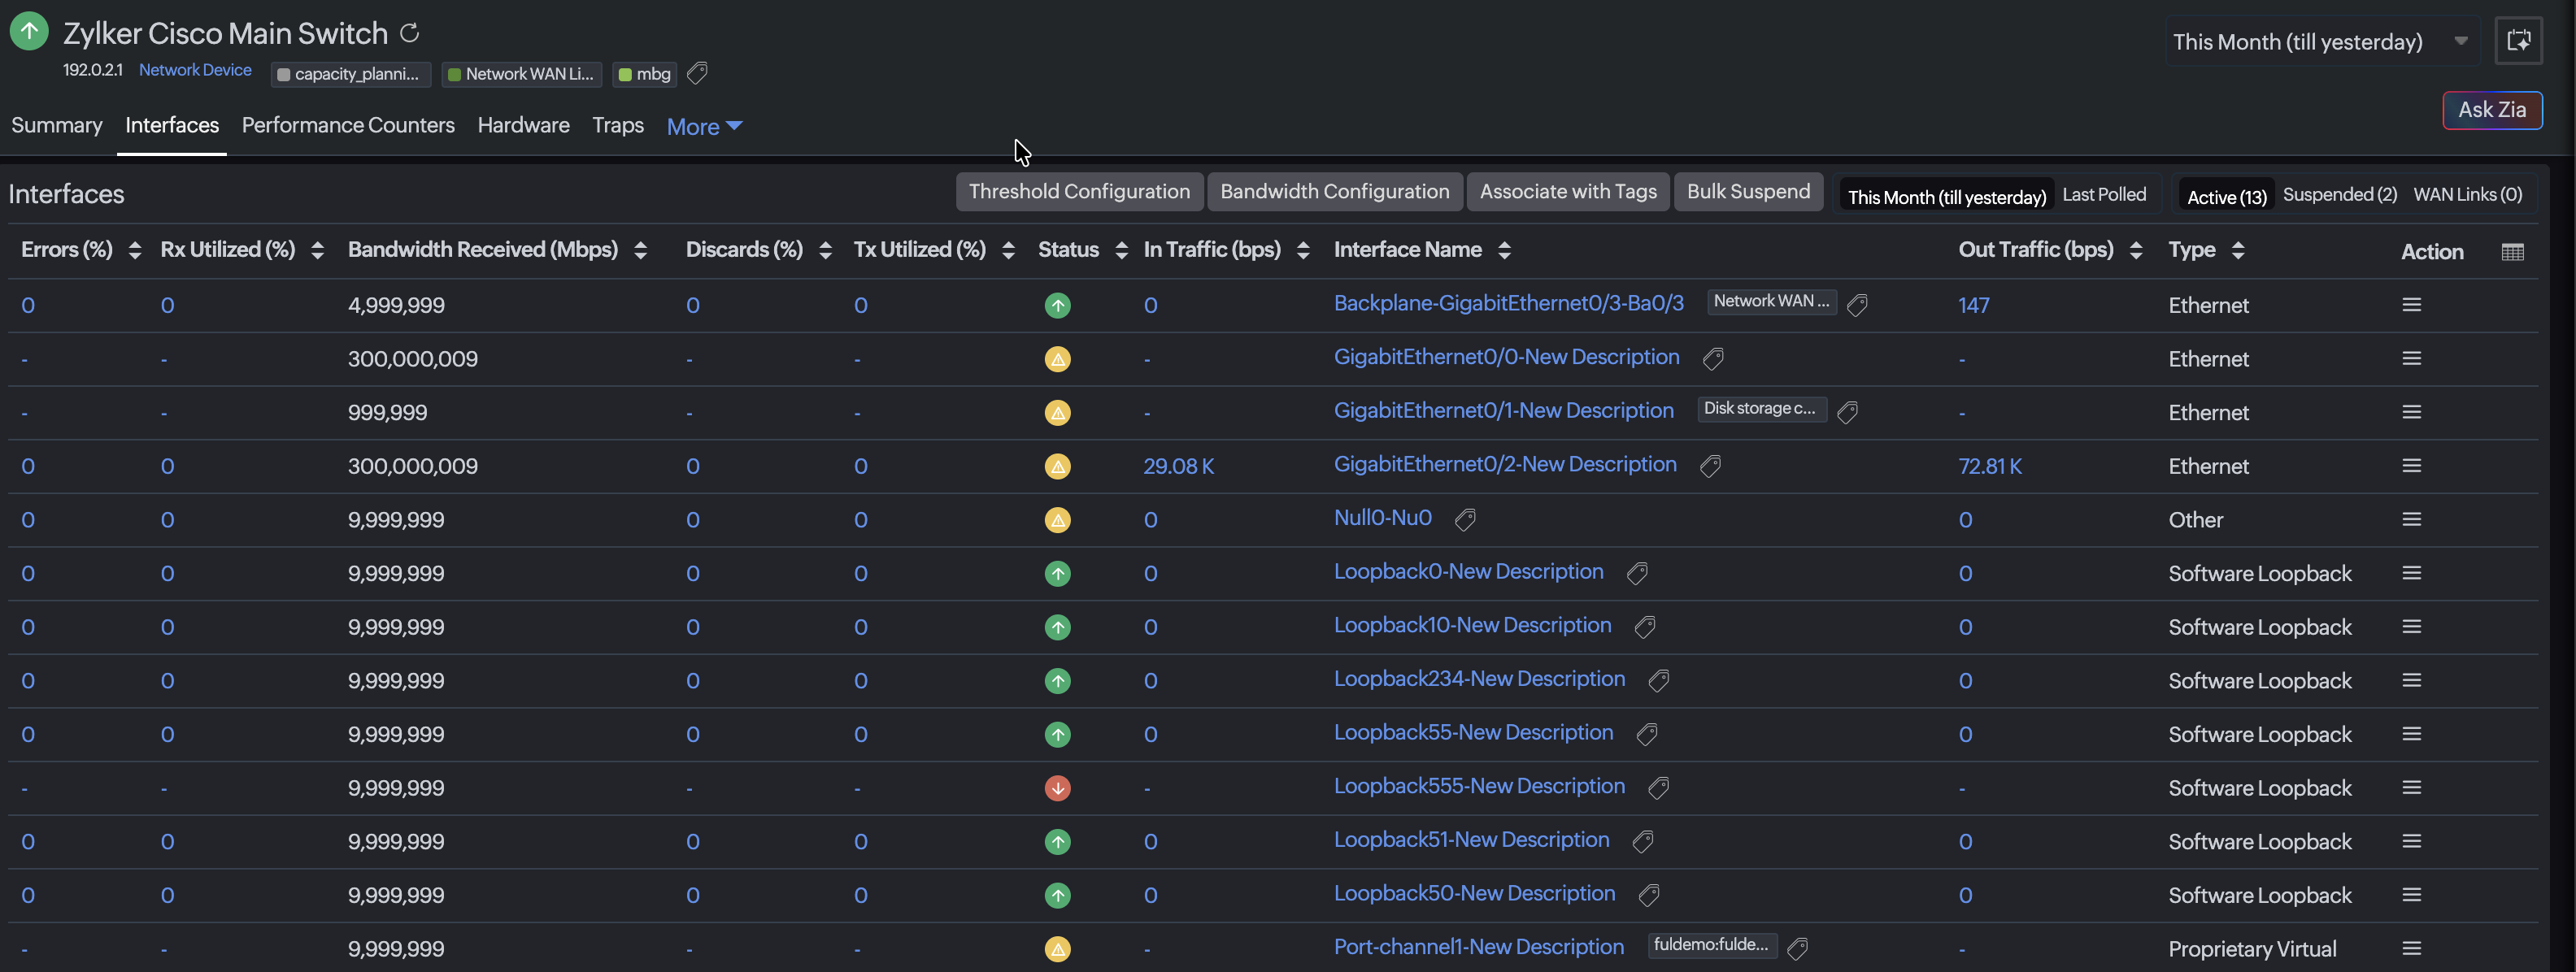
Task: Click tag icon beside Loopback55-New Description
Action: click(x=1647, y=734)
